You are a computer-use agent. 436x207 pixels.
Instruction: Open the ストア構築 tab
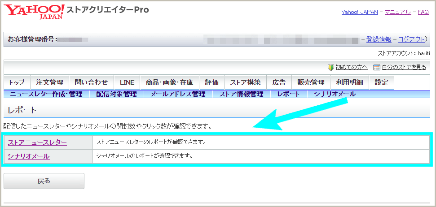246,82
